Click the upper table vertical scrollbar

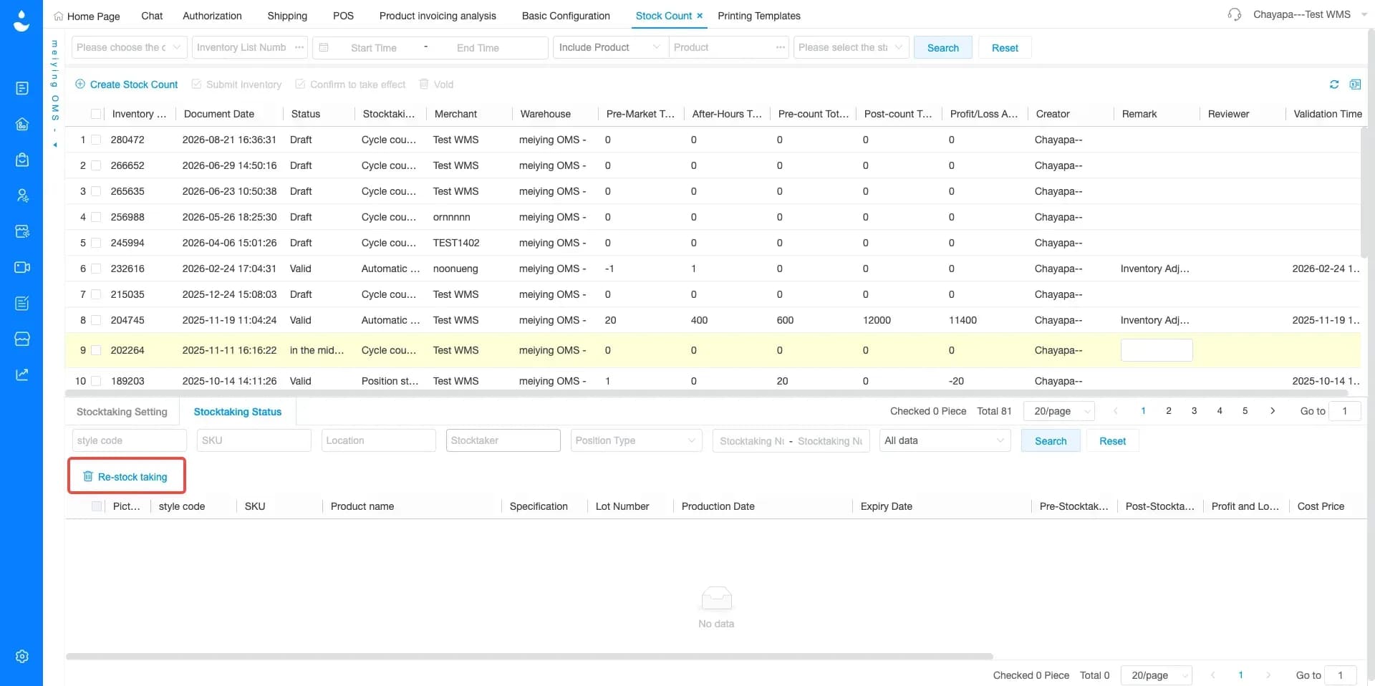(x=1364, y=192)
